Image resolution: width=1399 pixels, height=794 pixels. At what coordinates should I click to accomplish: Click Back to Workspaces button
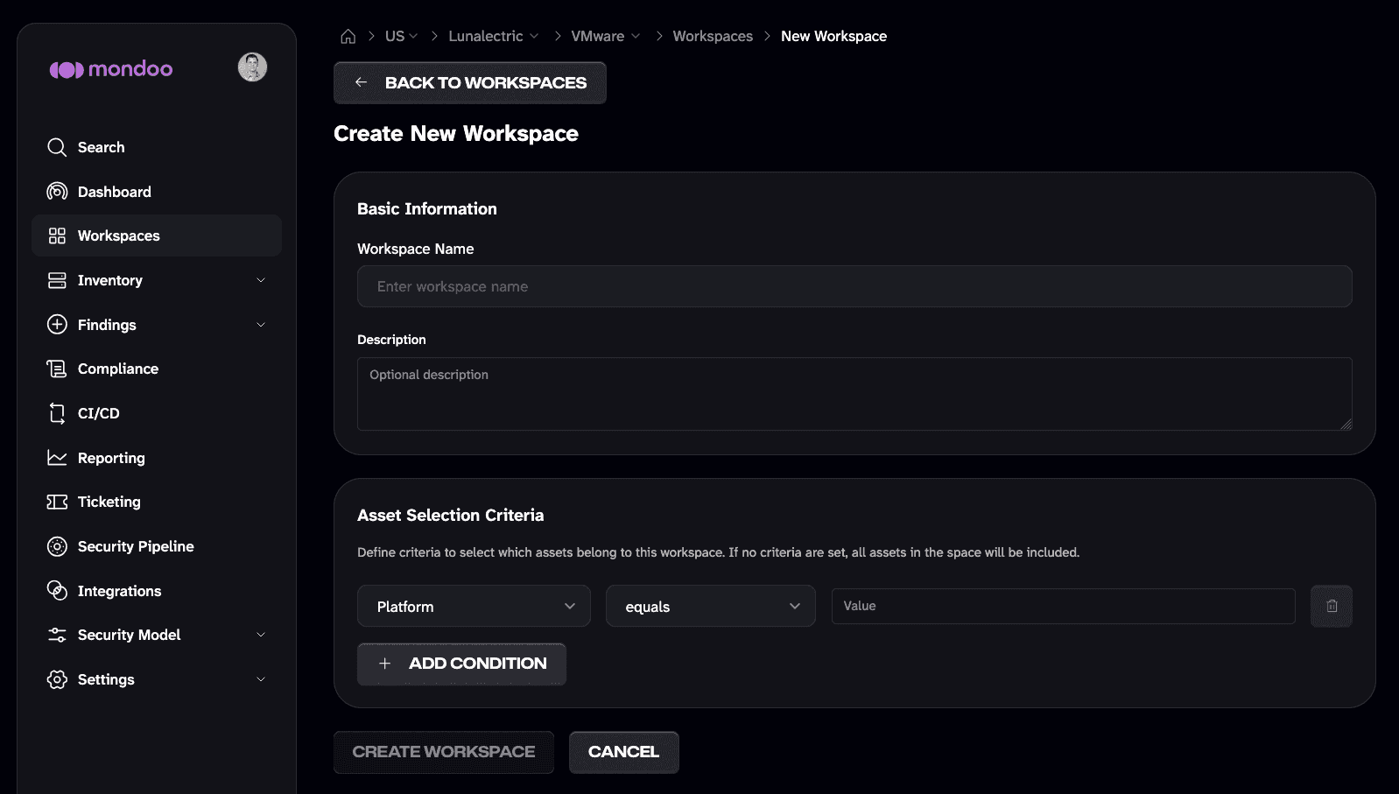[x=470, y=82]
